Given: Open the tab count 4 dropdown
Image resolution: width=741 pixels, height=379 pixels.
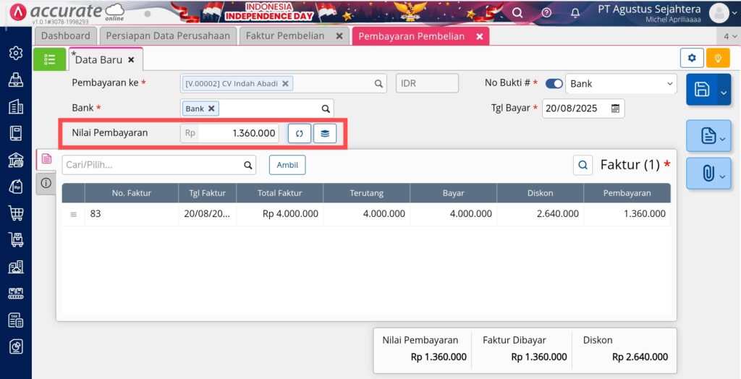Looking at the screenshot, I should [x=730, y=36].
